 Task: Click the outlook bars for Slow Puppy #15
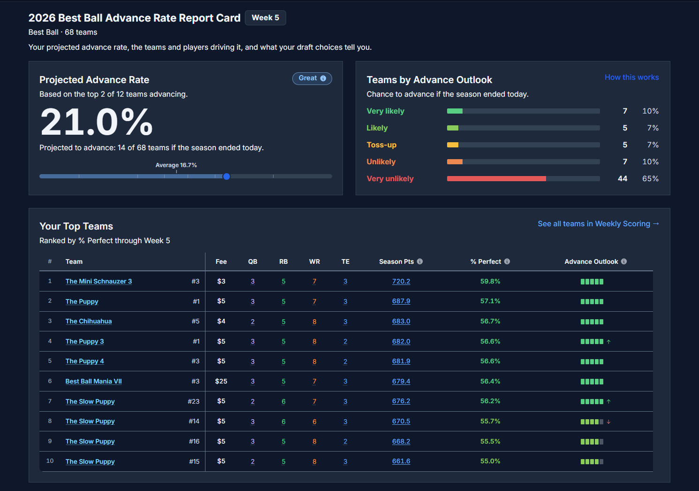click(x=592, y=462)
